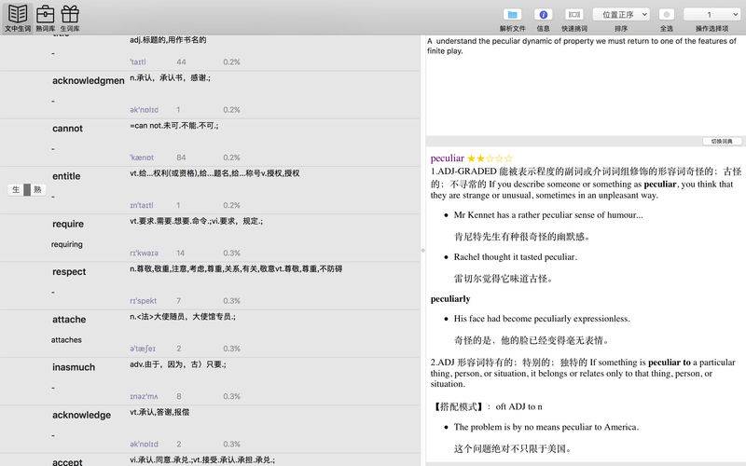Click the translation '肯尼特先生有种很奇怪的幽默感。'
This screenshot has width=746, height=466.
pos(521,237)
